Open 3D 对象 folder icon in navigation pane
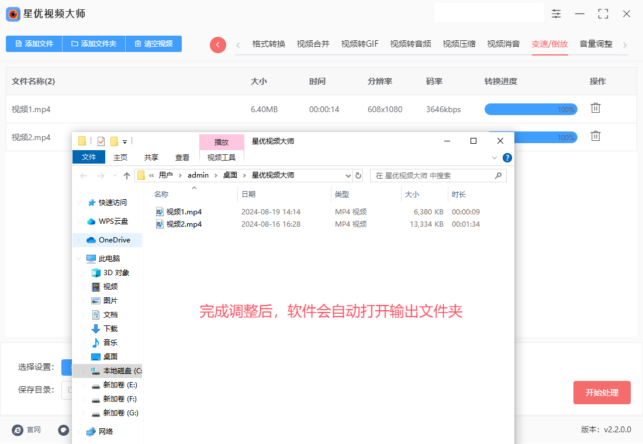Image resolution: width=643 pixels, height=444 pixels. 95,273
